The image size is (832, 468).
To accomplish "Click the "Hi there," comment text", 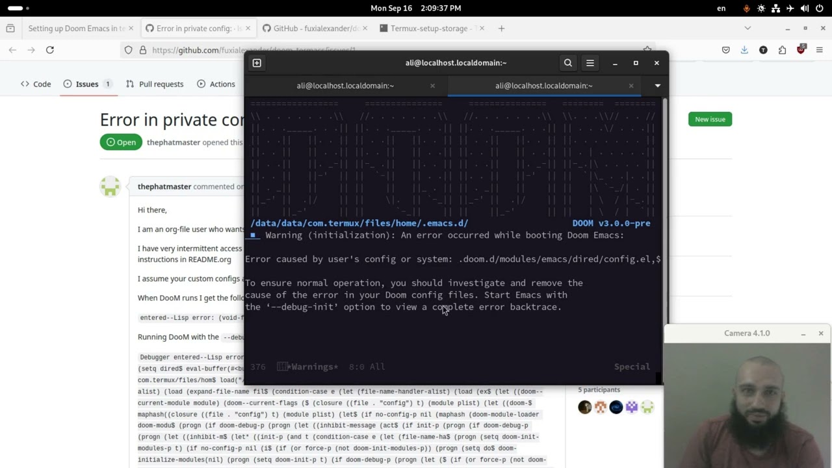I will point(152,210).
